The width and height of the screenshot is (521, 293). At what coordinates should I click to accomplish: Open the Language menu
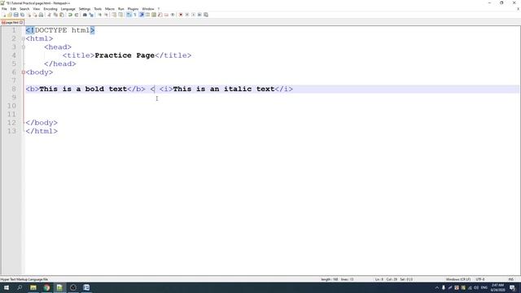click(68, 9)
